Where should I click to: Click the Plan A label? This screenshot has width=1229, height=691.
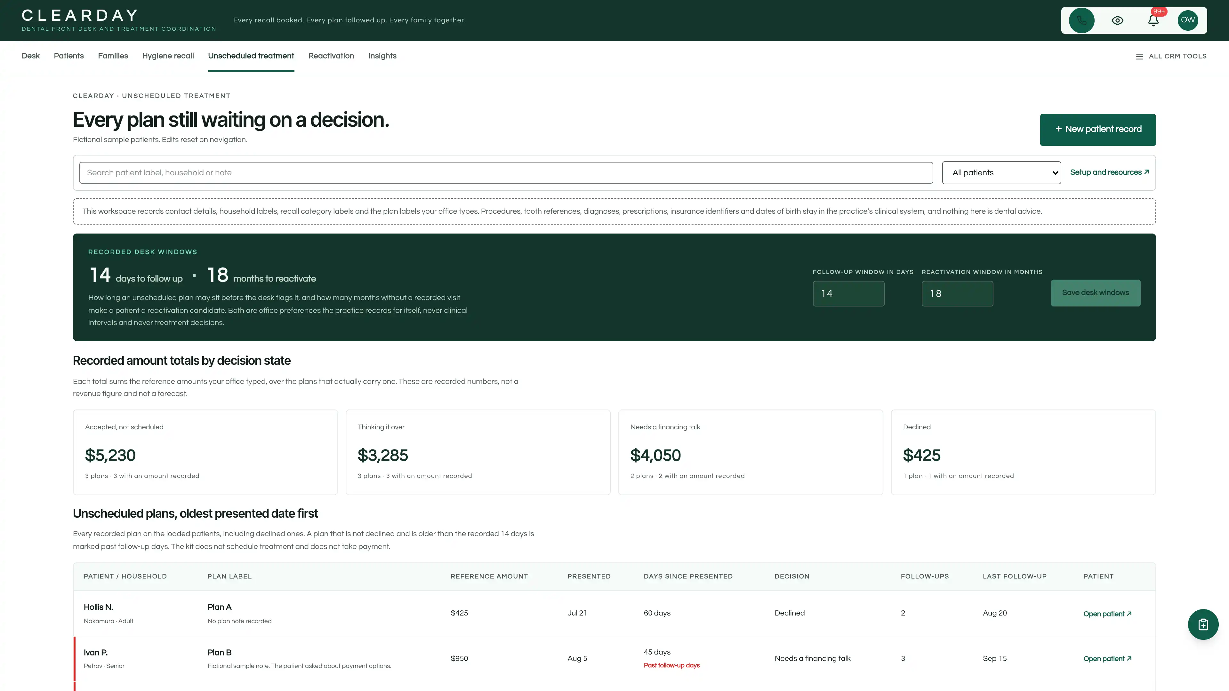click(x=220, y=607)
